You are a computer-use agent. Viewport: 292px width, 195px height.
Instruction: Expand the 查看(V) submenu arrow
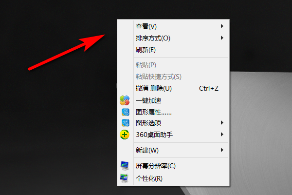(x=222, y=26)
